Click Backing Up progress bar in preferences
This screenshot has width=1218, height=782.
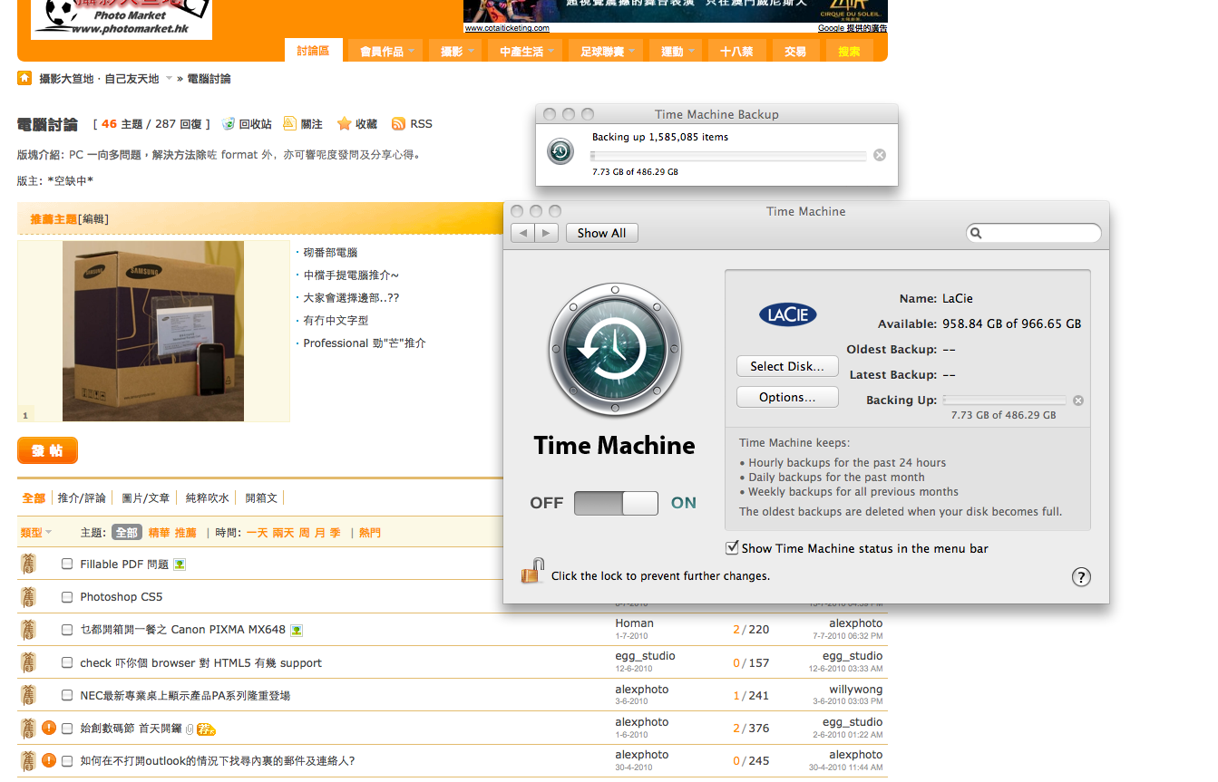pos(1004,400)
